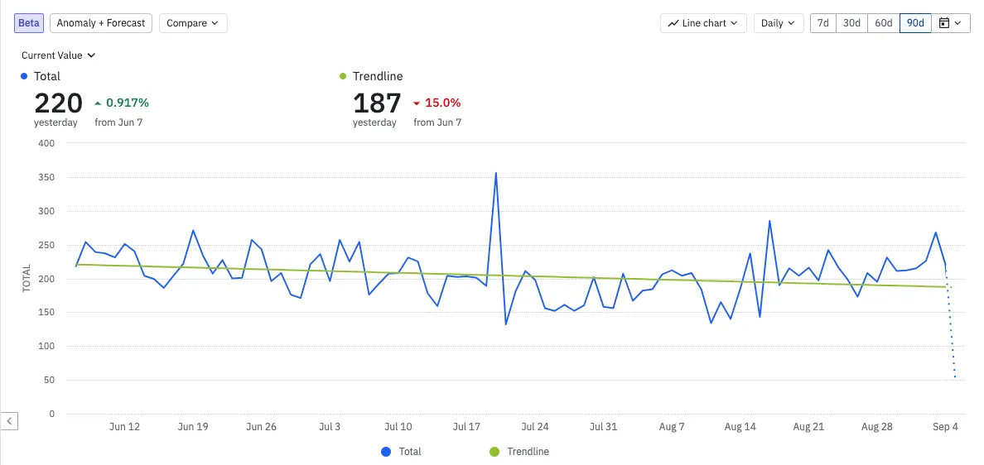Expand the Compare dropdown
This screenshot has height=465, width=984.
pyautogui.click(x=193, y=23)
